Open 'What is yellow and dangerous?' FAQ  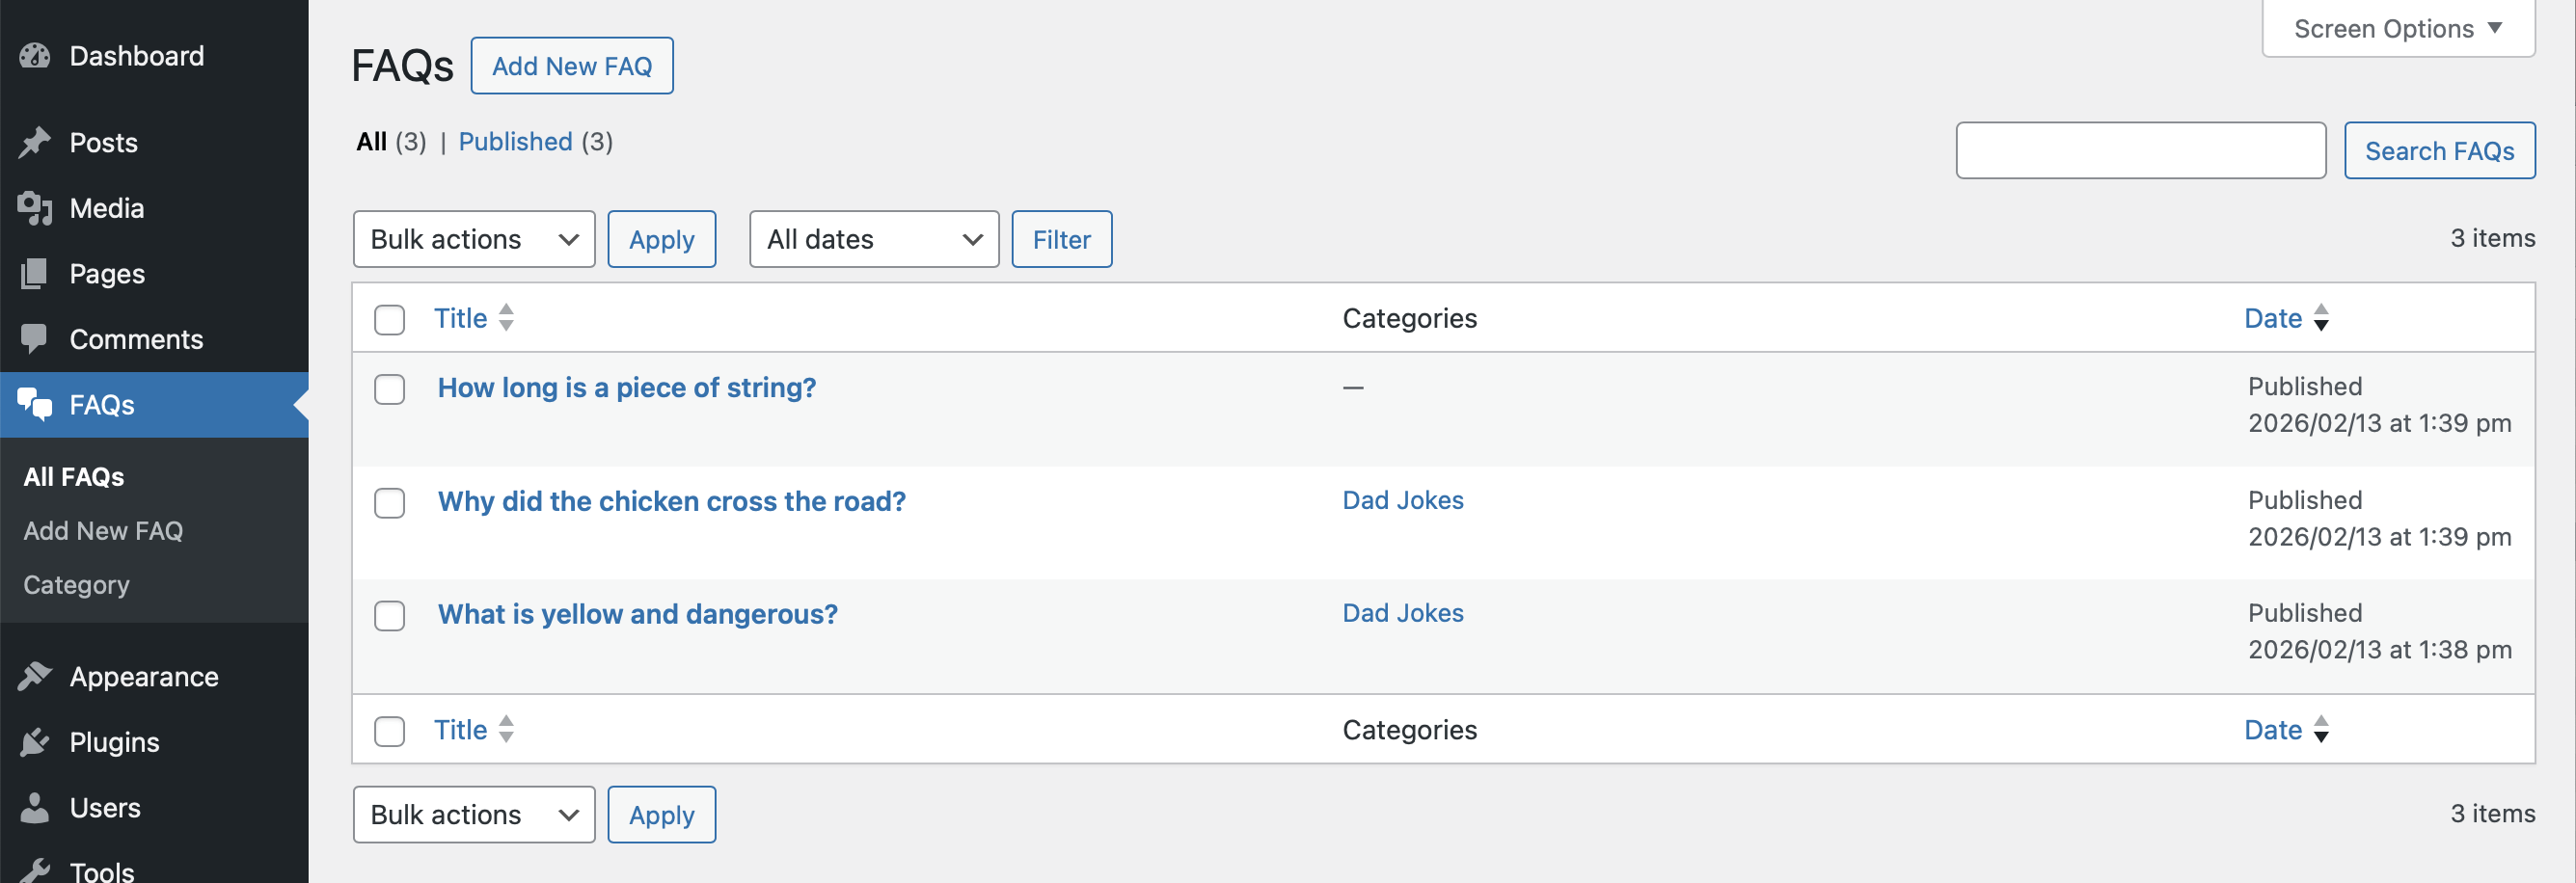point(637,614)
